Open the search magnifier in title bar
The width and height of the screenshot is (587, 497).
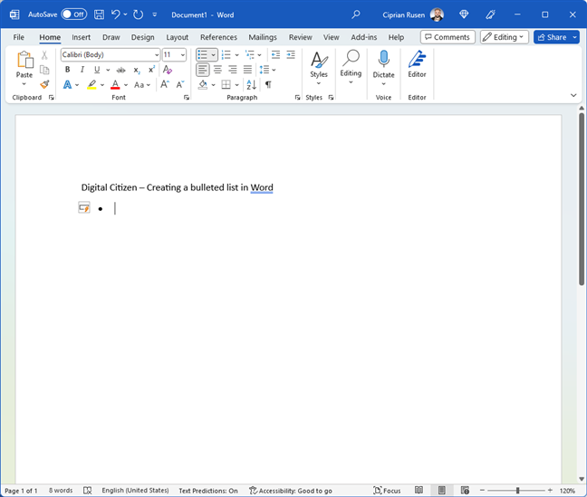pos(356,14)
